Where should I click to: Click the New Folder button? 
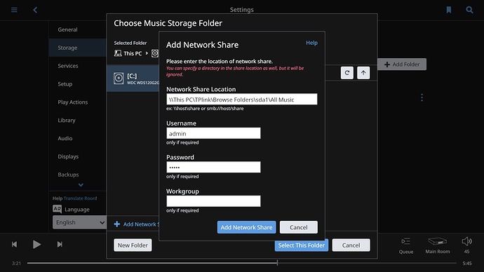point(133,245)
